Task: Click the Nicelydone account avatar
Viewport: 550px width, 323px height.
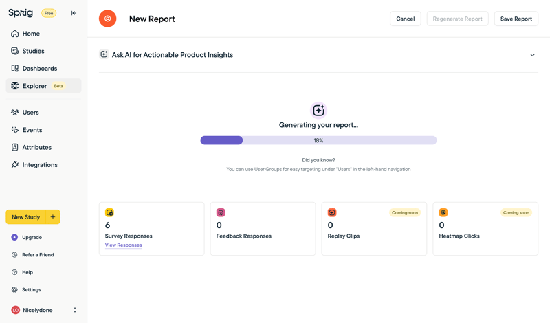Action: point(15,310)
